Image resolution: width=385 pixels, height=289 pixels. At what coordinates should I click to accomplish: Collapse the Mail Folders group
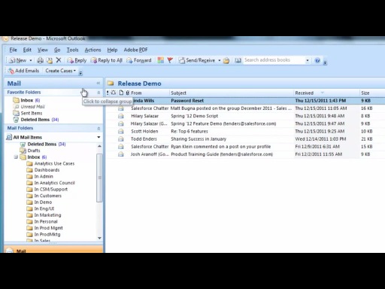(x=99, y=129)
